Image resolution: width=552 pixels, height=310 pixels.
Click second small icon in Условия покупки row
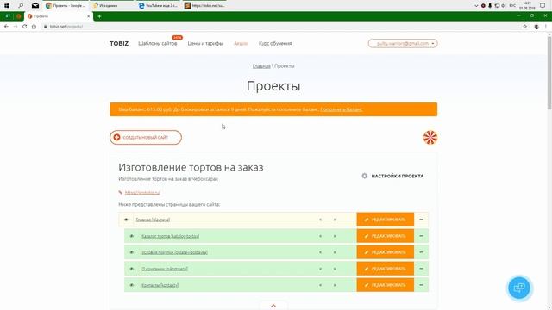click(335, 252)
